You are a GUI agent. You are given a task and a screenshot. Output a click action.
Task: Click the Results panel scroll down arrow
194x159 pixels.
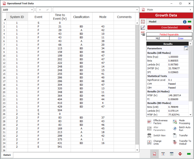pyautogui.click(x=190, y=115)
